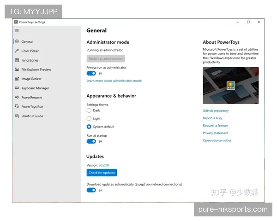Click the Shortcut Guide icon

[17, 116]
